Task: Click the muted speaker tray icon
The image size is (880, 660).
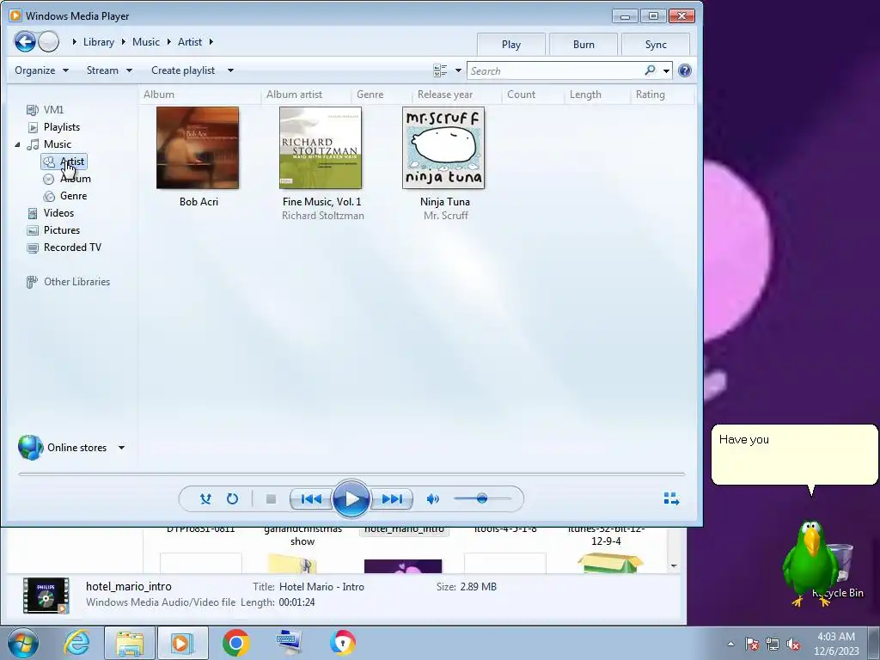Action: [793, 645]
